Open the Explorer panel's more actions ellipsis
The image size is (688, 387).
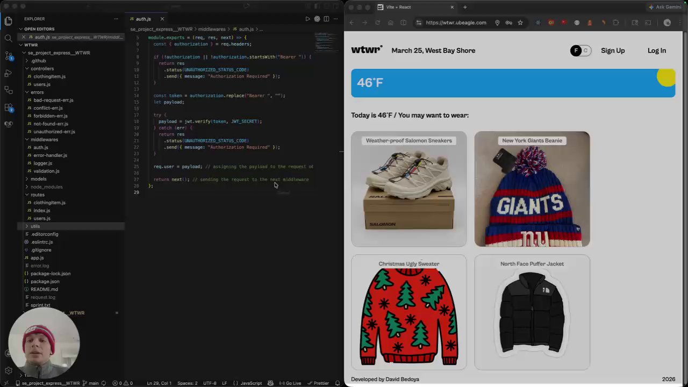116,19
